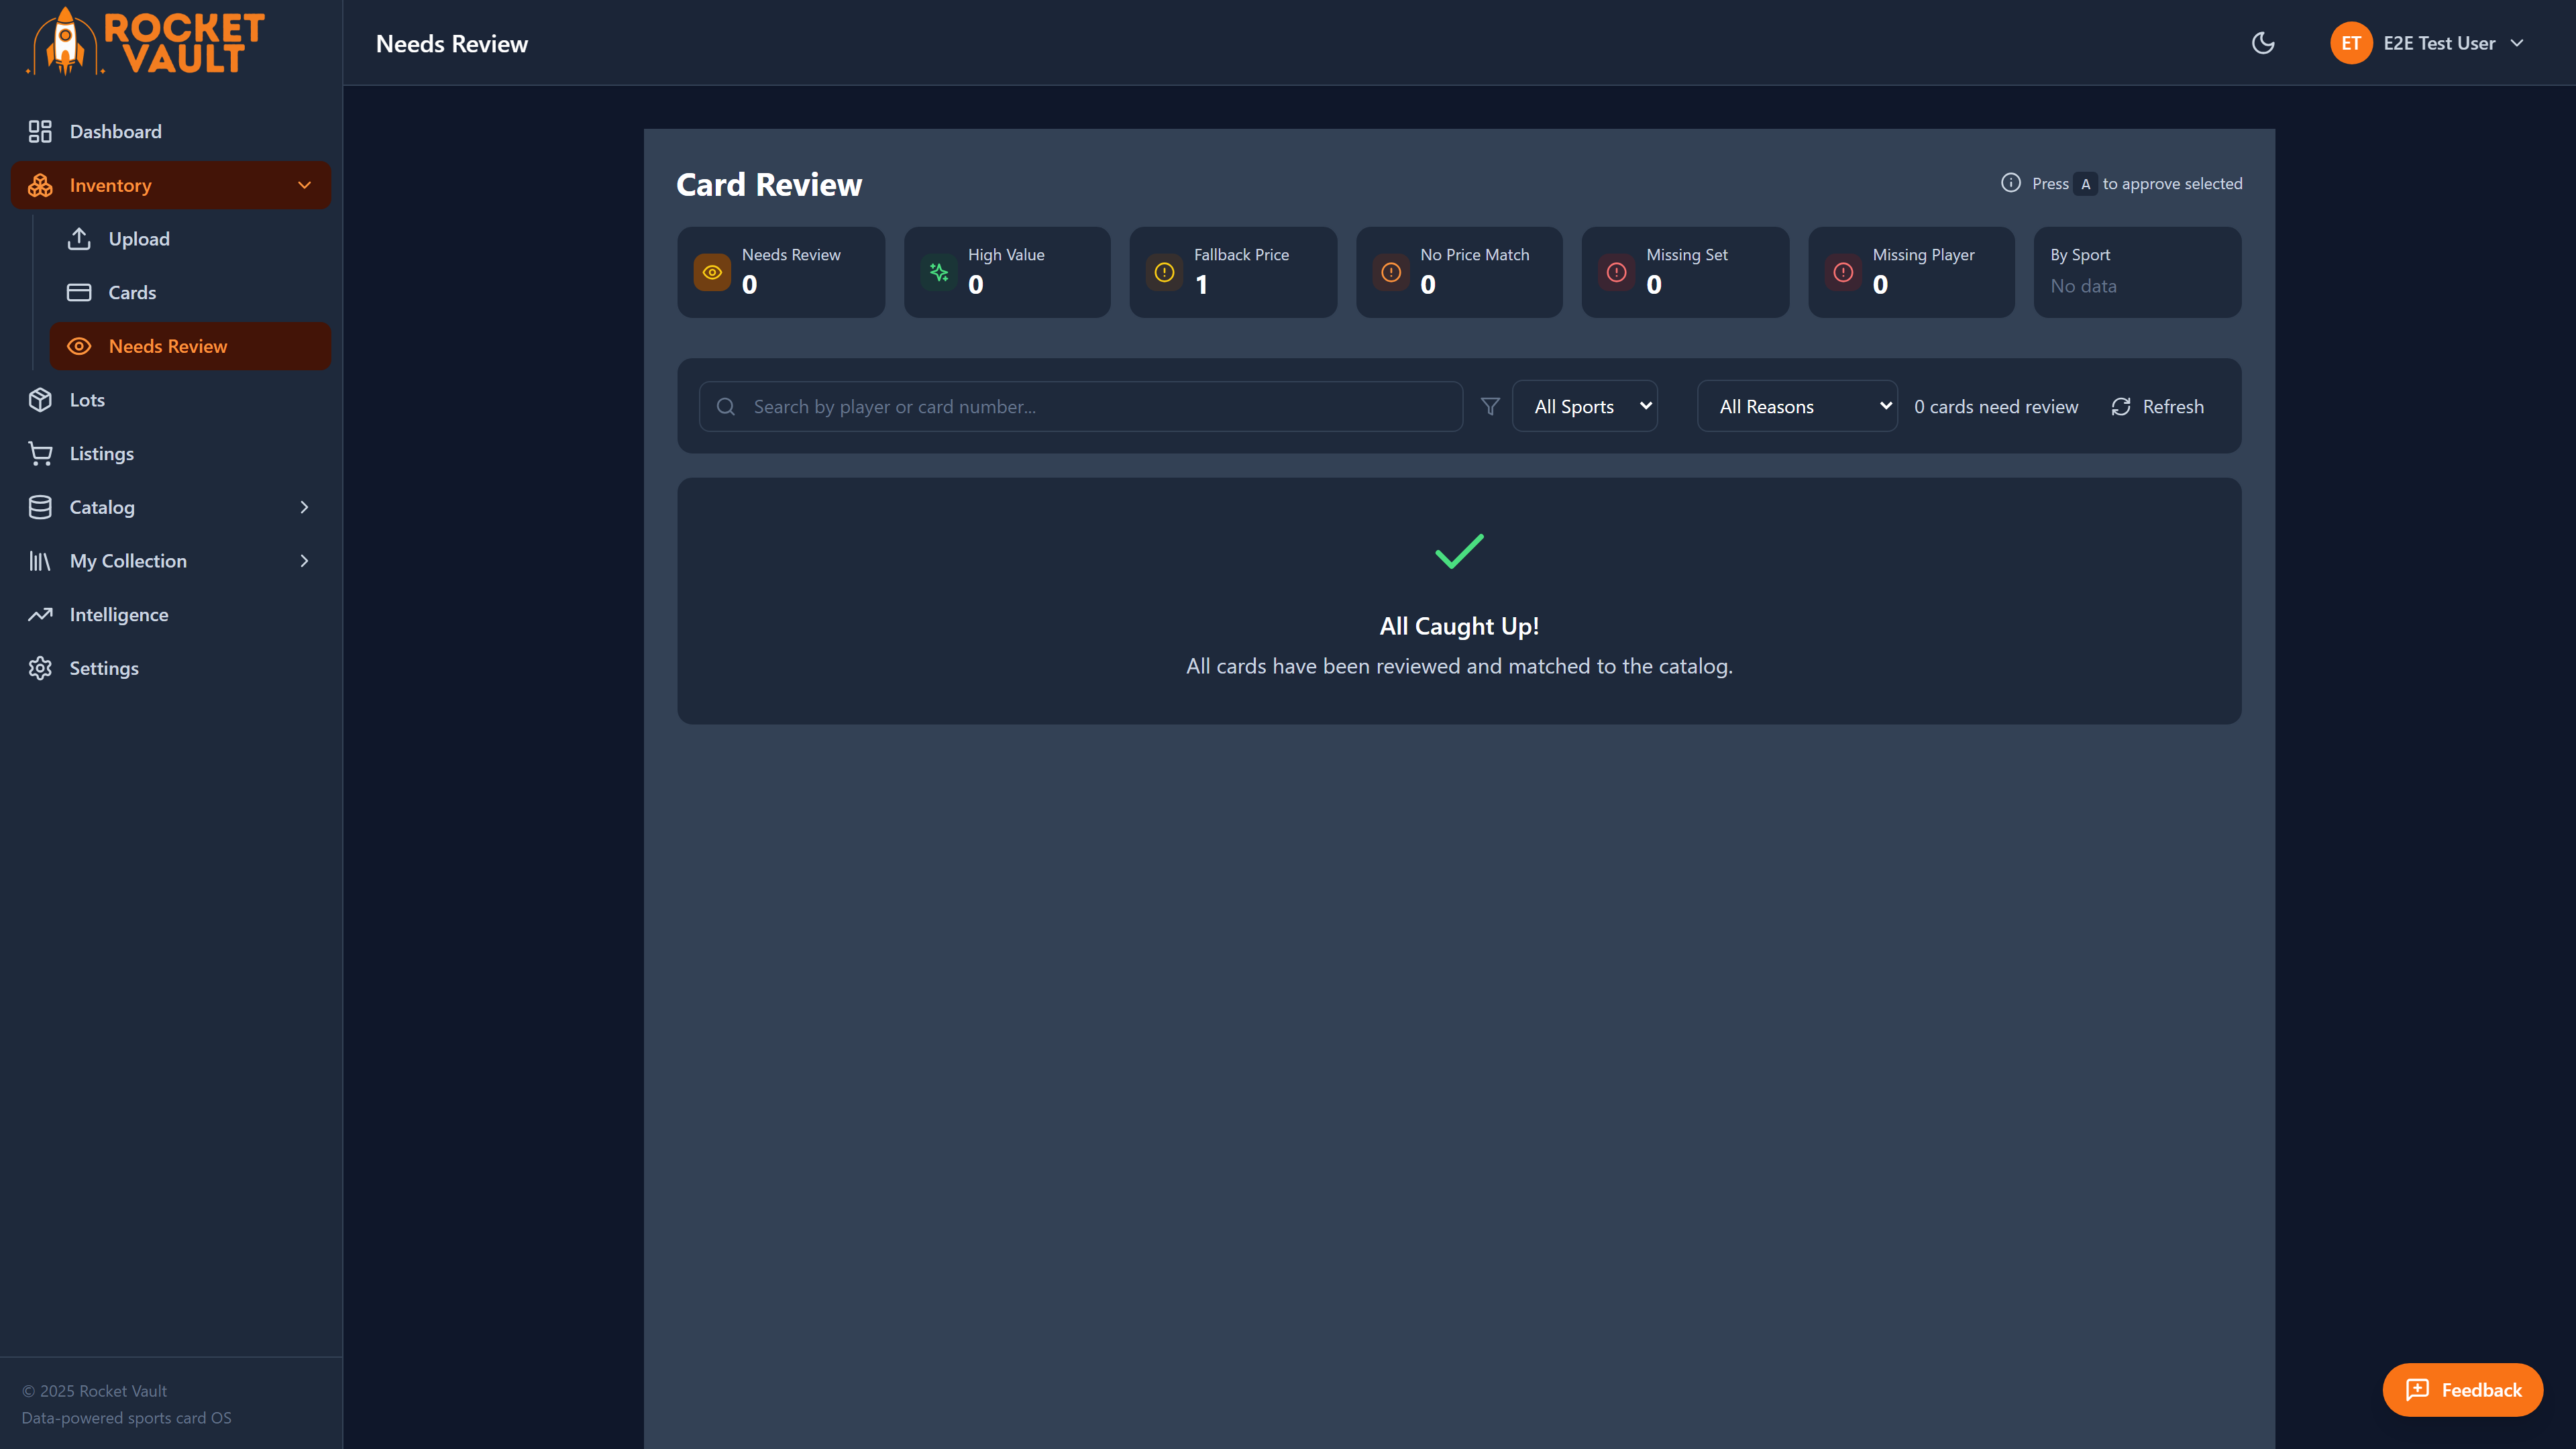
Task: Toggle dark mode with the moon icon
Action: pos(2262,43)
